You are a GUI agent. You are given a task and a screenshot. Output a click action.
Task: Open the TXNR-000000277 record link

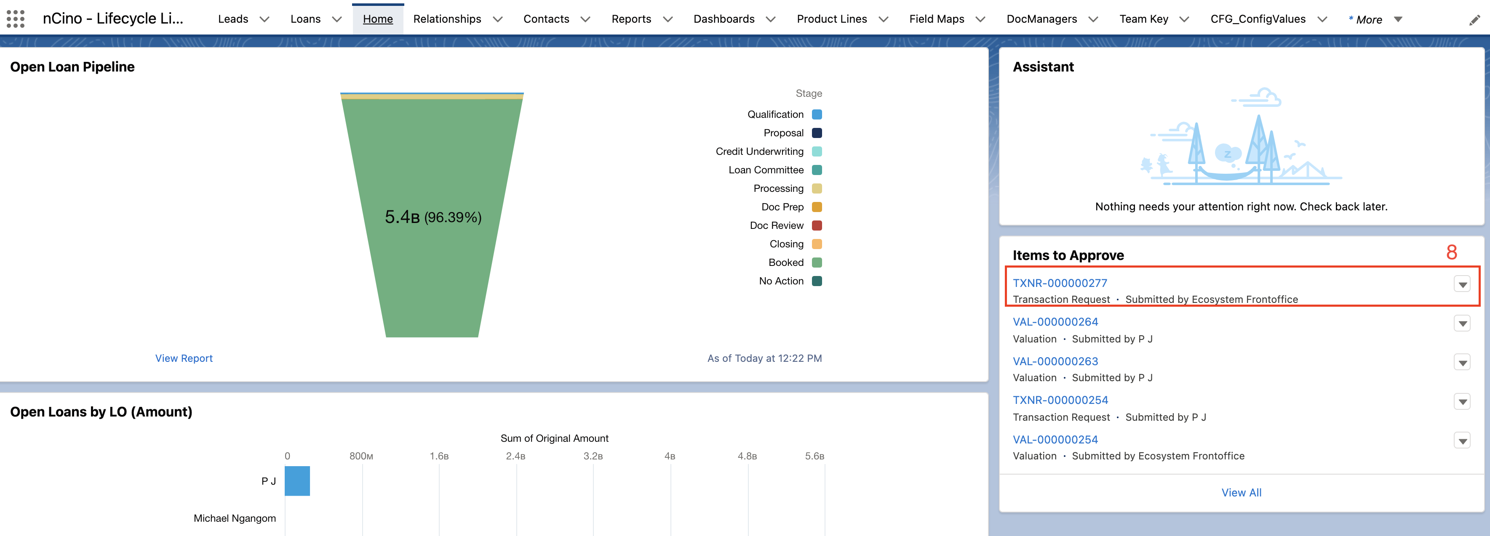coord(1060,283)
